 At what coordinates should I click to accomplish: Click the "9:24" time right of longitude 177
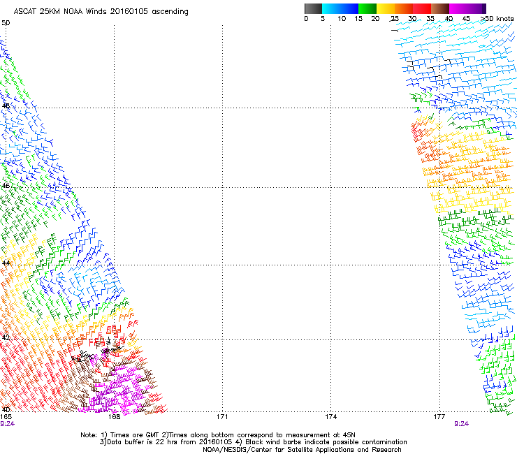click(461, 424)
